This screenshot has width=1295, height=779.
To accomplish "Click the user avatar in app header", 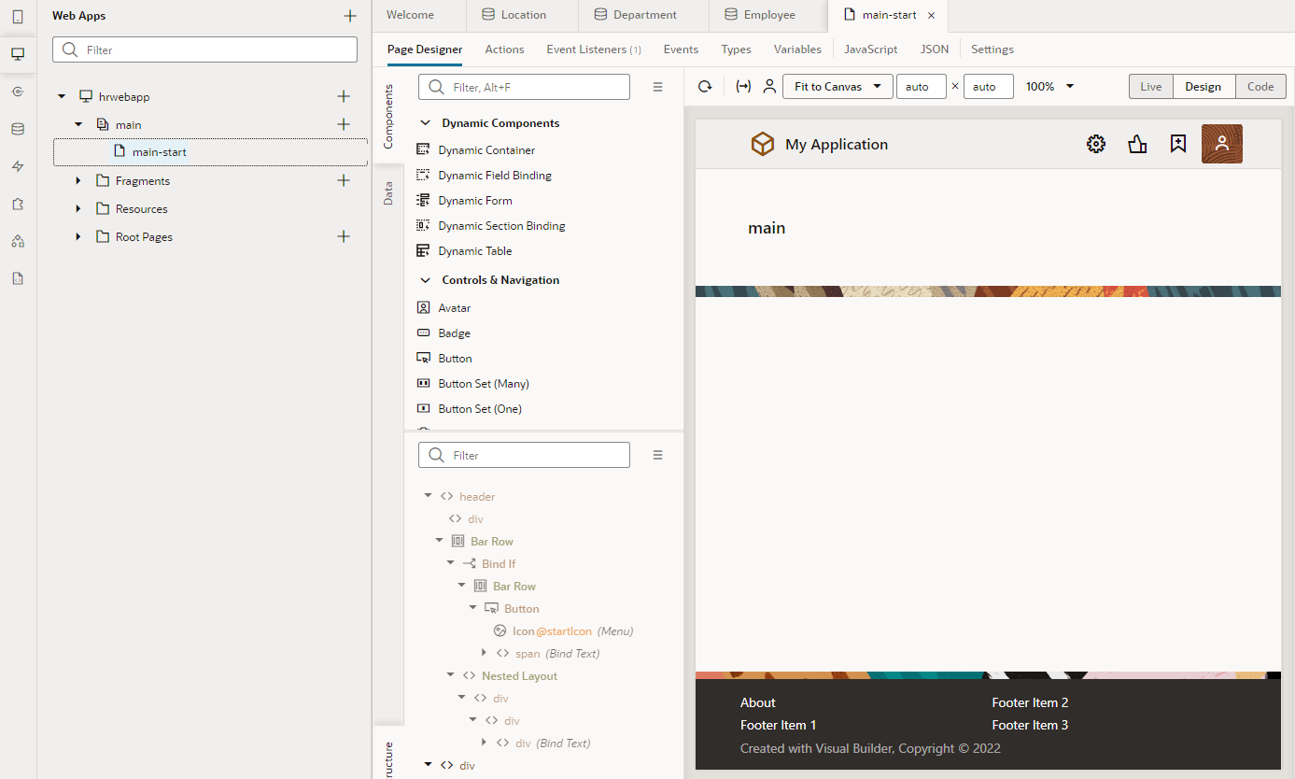I will tap(1221, 144).
